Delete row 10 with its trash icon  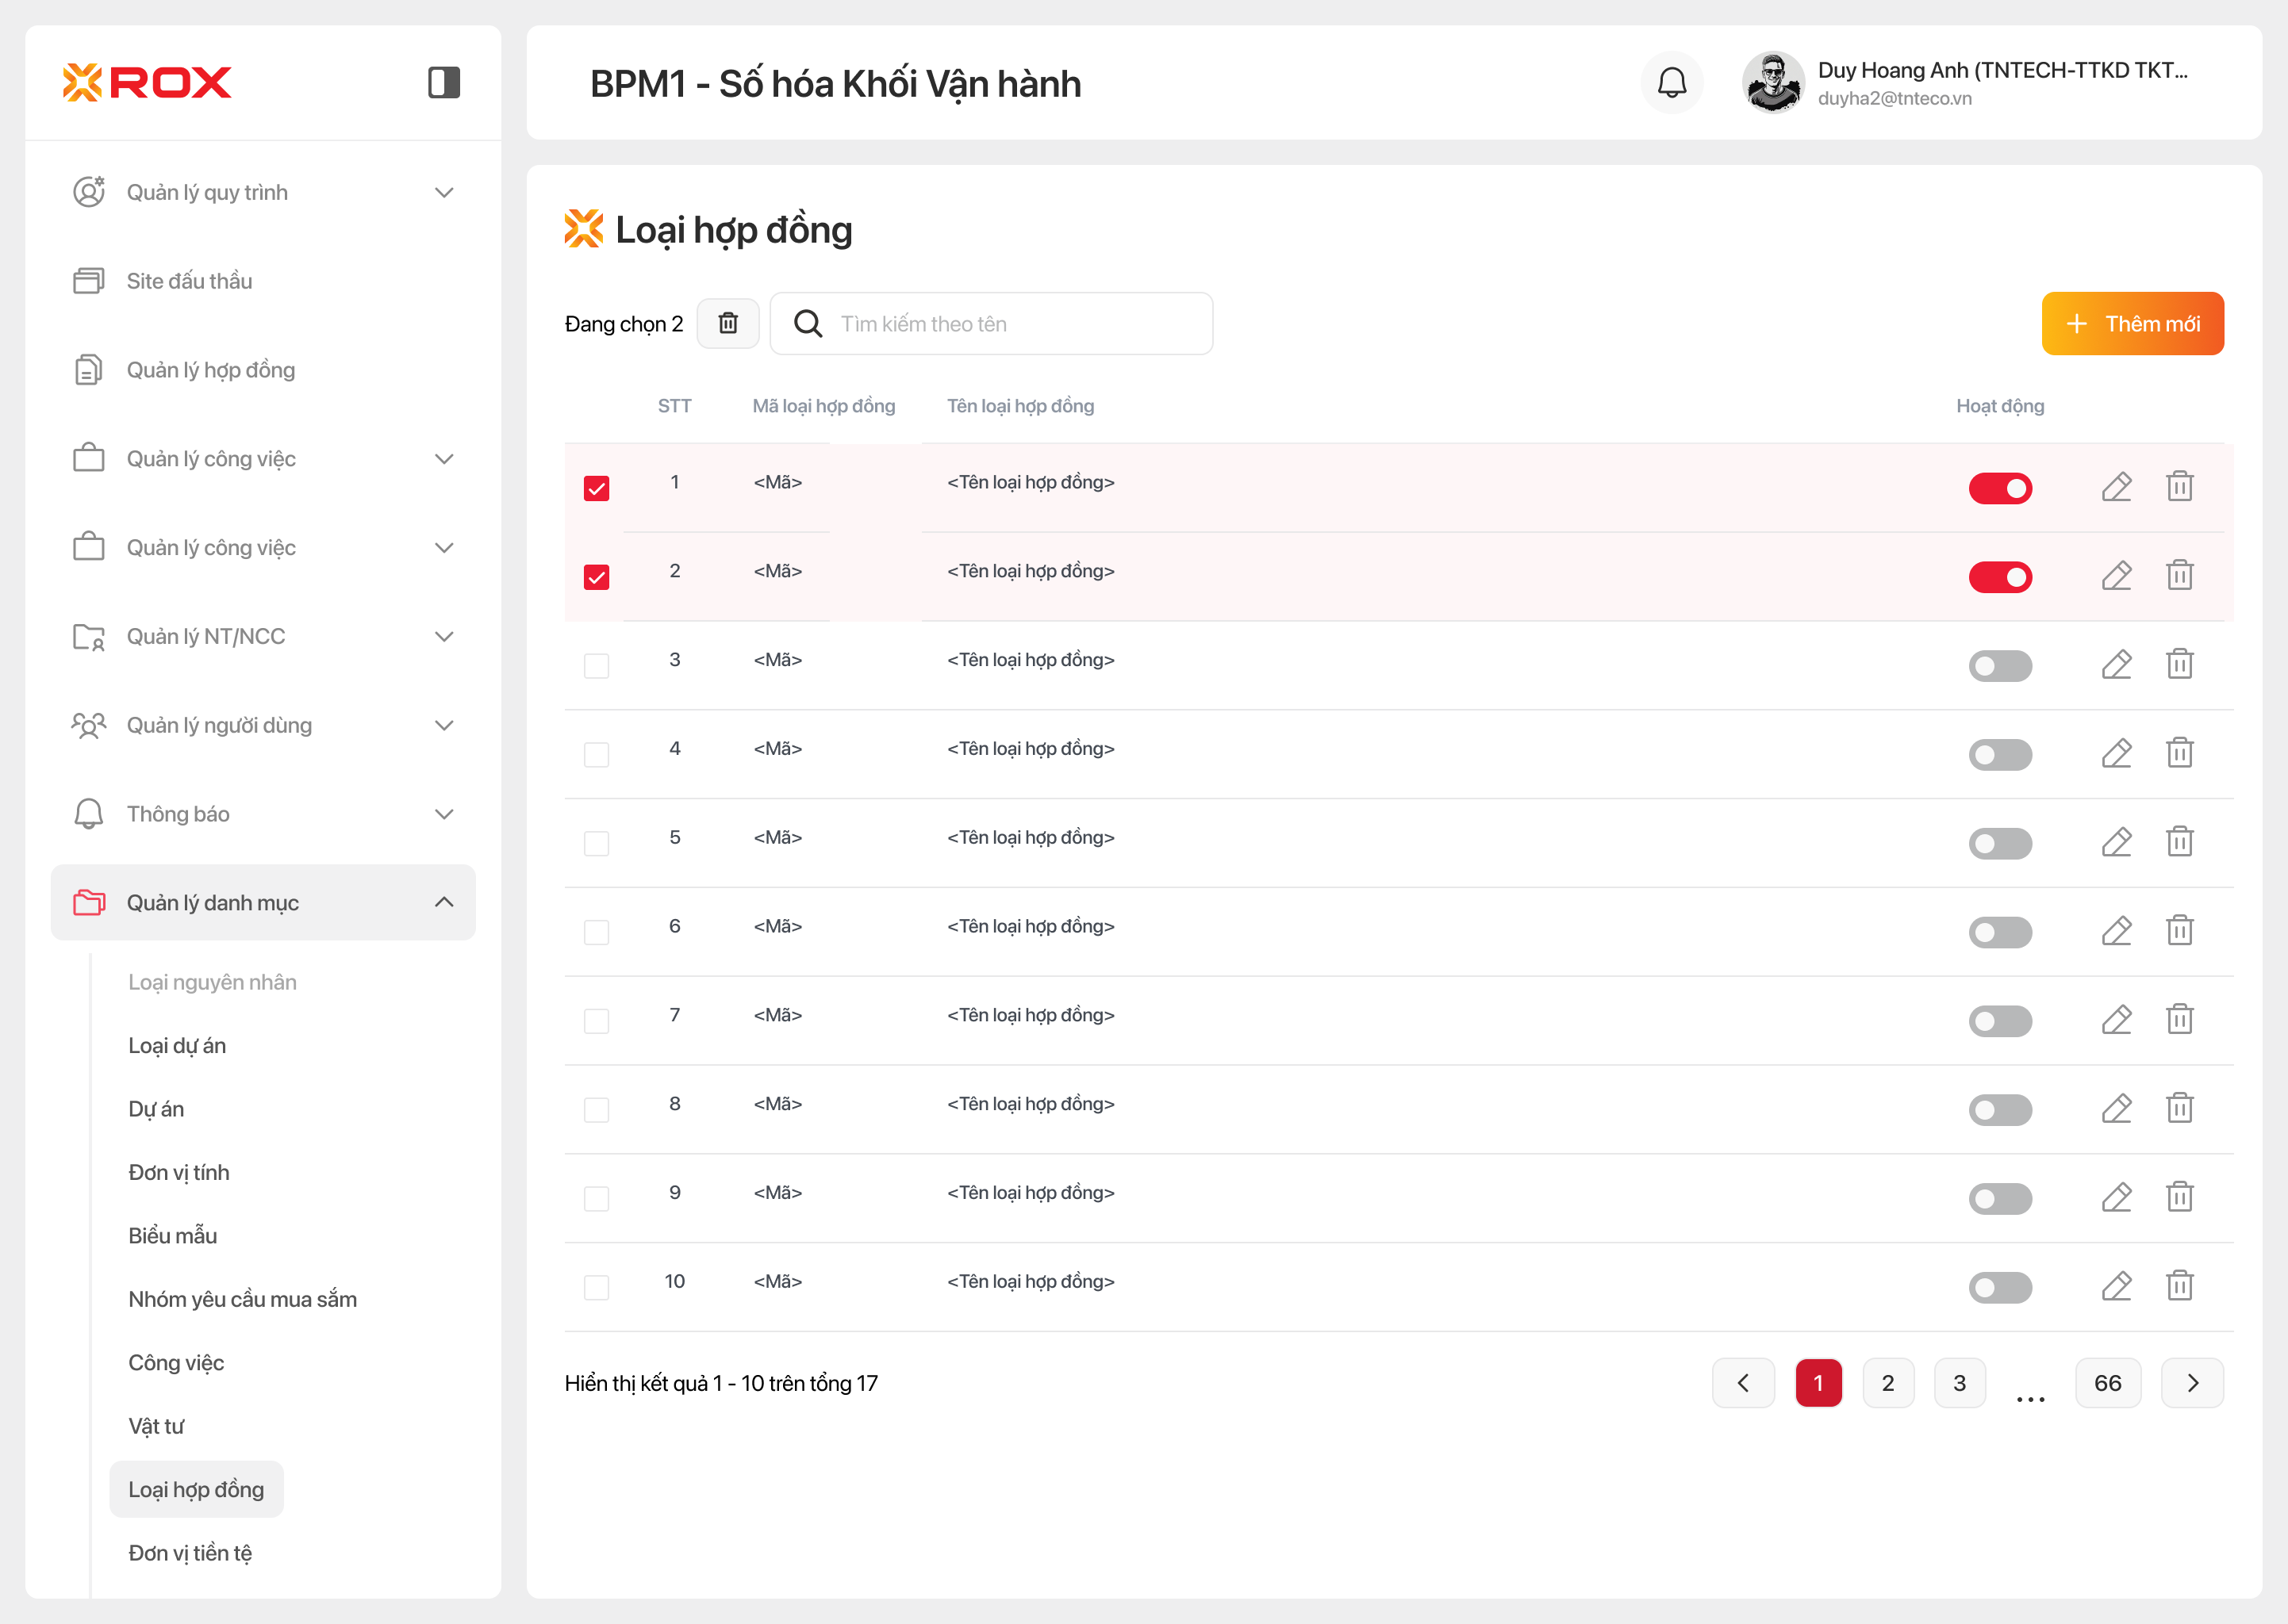pos(2179,1285)
